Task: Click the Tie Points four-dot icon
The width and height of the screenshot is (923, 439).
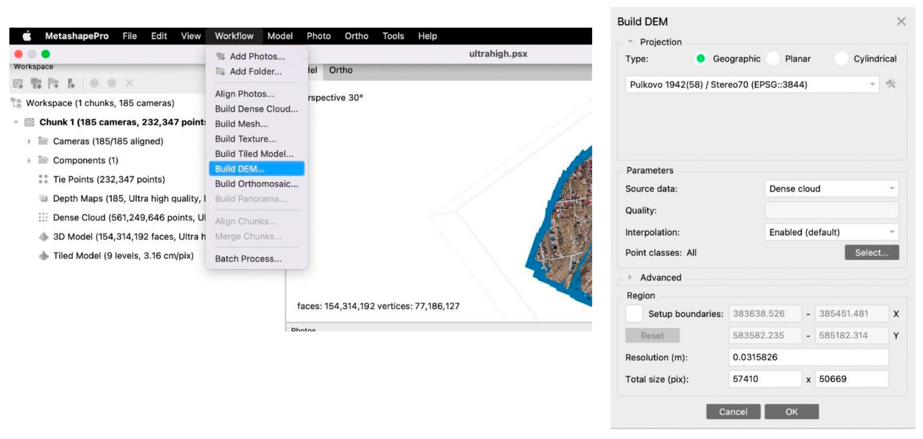Action: [x=43, y=179]
